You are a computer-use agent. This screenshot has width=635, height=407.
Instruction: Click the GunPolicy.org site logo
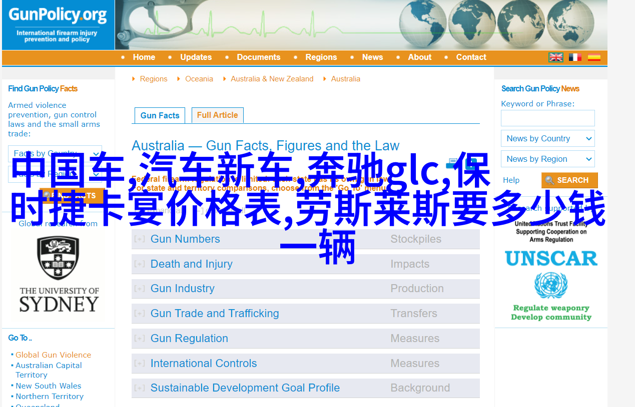(58, 24)
